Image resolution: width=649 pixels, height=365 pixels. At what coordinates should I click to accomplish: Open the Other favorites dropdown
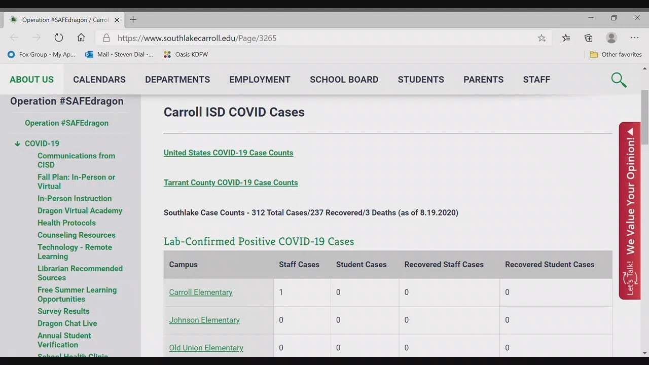[x=616, y=54]
